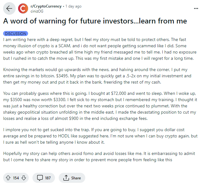Click the back arrow button

pyautogui.click(x=9, y=8)
